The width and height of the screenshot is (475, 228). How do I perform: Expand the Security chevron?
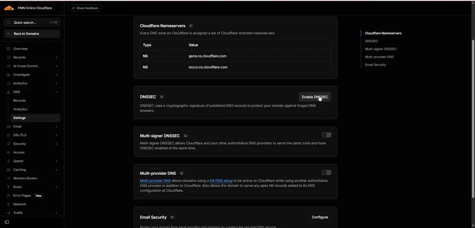56,144
